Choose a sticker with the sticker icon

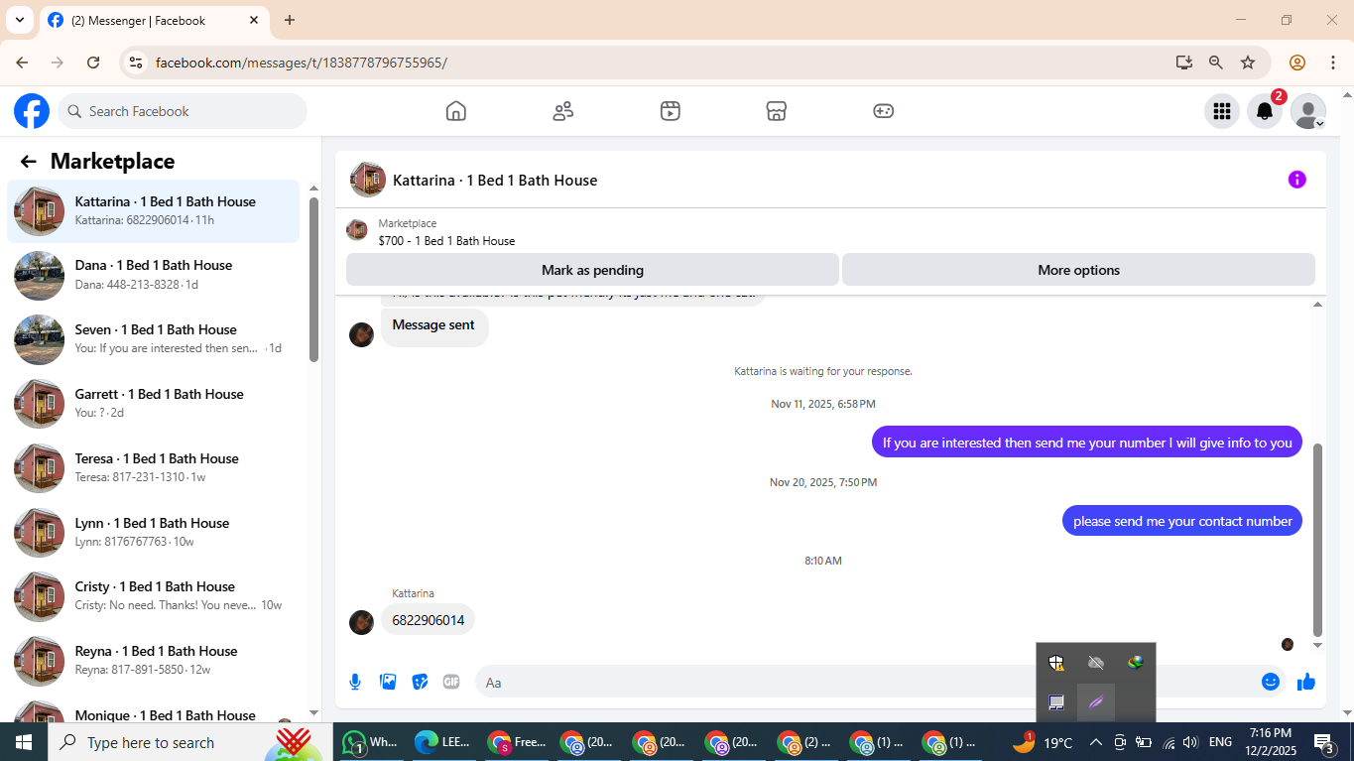[420, 682]
